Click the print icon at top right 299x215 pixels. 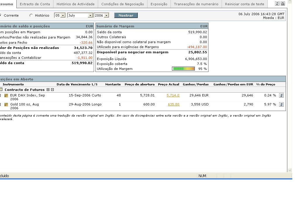tap(283, 4)
